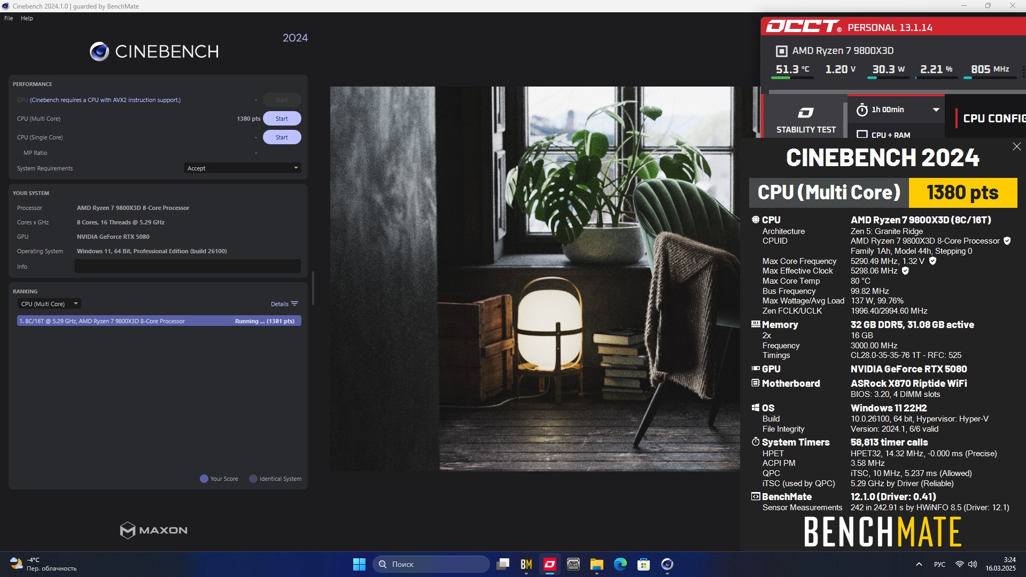
Task: Click the OCCT 51.3 °C temperature readout
Action: click(792, 69)
